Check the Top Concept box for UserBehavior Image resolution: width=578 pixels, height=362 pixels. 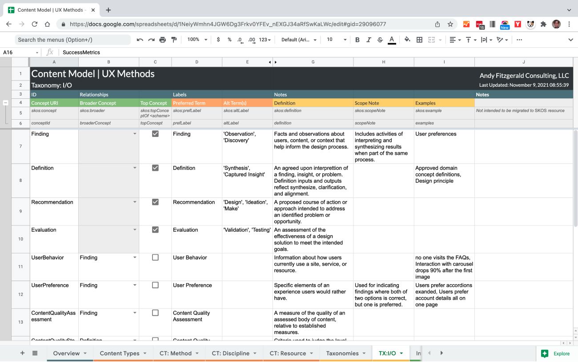tap(155, 257)
